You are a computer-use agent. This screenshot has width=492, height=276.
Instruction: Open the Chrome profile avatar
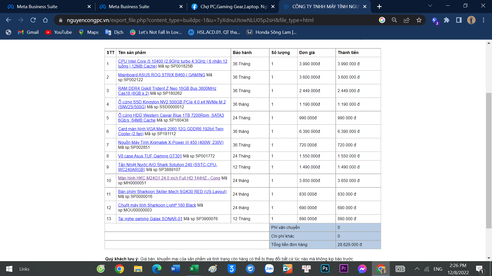(471, 20)
